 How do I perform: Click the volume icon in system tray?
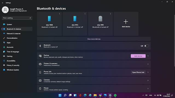[x=158, y=95]
